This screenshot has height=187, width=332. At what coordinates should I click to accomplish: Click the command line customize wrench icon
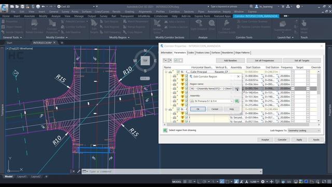78,171
